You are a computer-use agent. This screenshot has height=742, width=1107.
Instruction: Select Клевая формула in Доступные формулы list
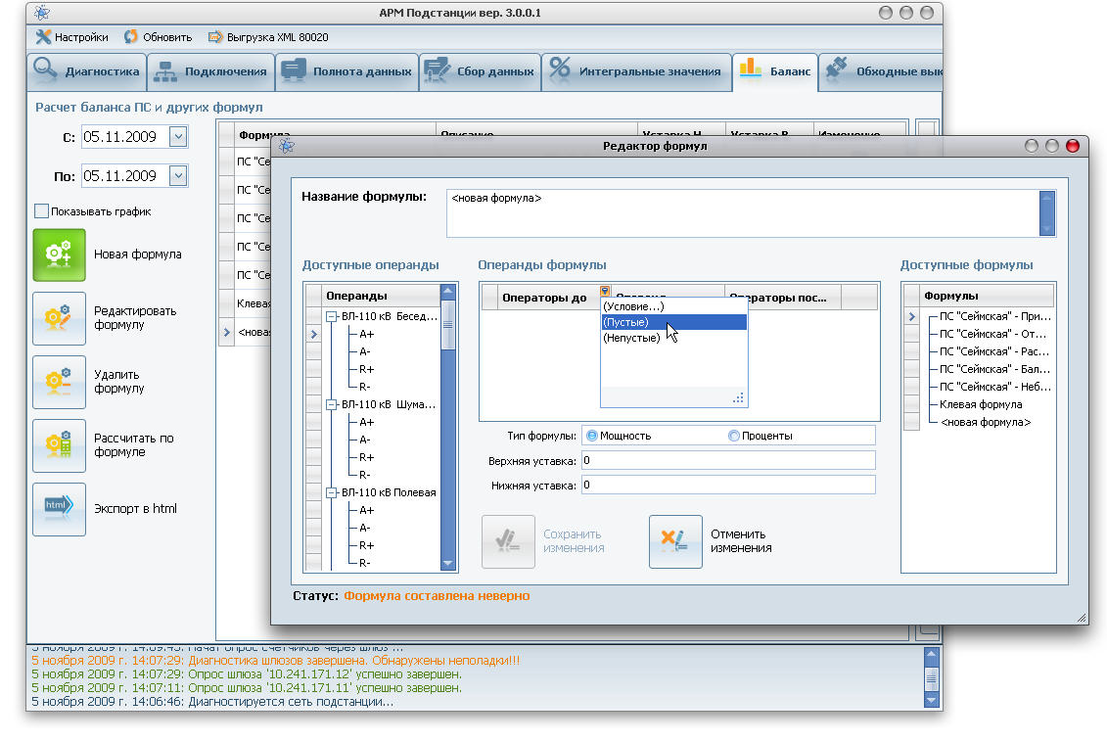pos(981,404)
